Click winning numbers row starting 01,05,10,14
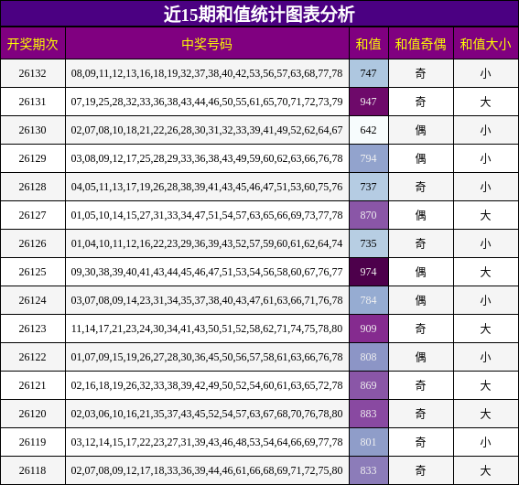This screenshot has width=519, height=485. [x=207, y=215]
